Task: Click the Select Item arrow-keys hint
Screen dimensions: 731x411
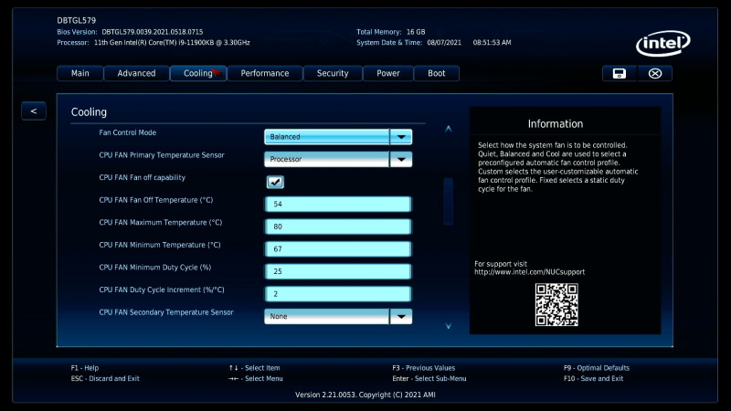Action: [255, 368]
